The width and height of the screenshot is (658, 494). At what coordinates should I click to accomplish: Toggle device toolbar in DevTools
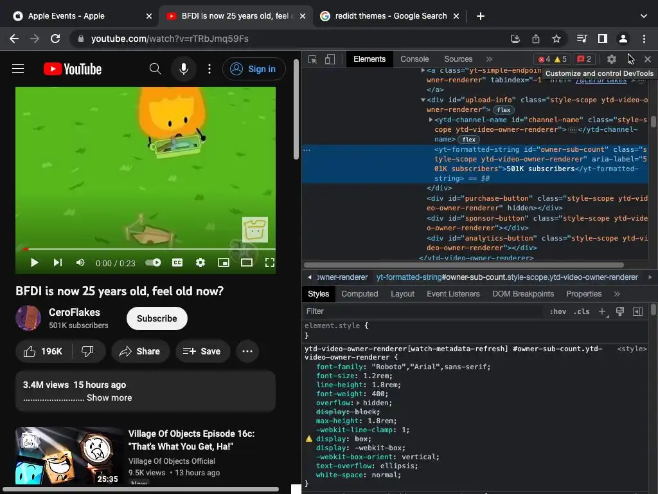[330, 59]
